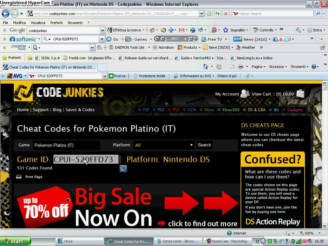Screen dimensions: 328x246
Task: Select the Cheat Codes for Pokemon Platino tab
Action: 50,67
